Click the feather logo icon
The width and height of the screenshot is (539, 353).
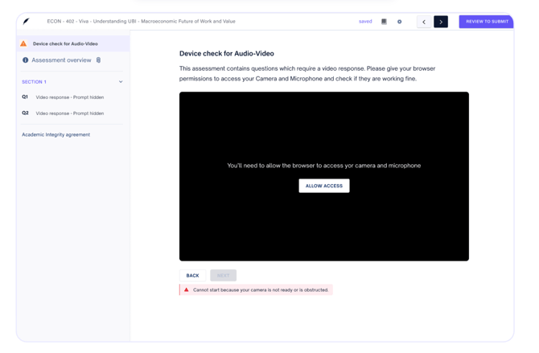coord(26,22)
